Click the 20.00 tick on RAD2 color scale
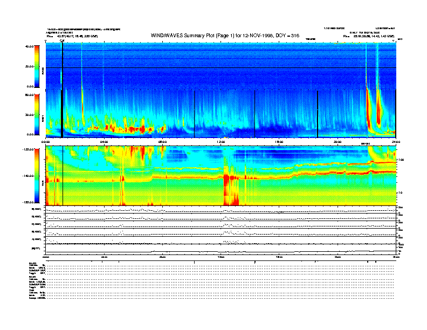 pyautogui.click(x=29, y=66)
